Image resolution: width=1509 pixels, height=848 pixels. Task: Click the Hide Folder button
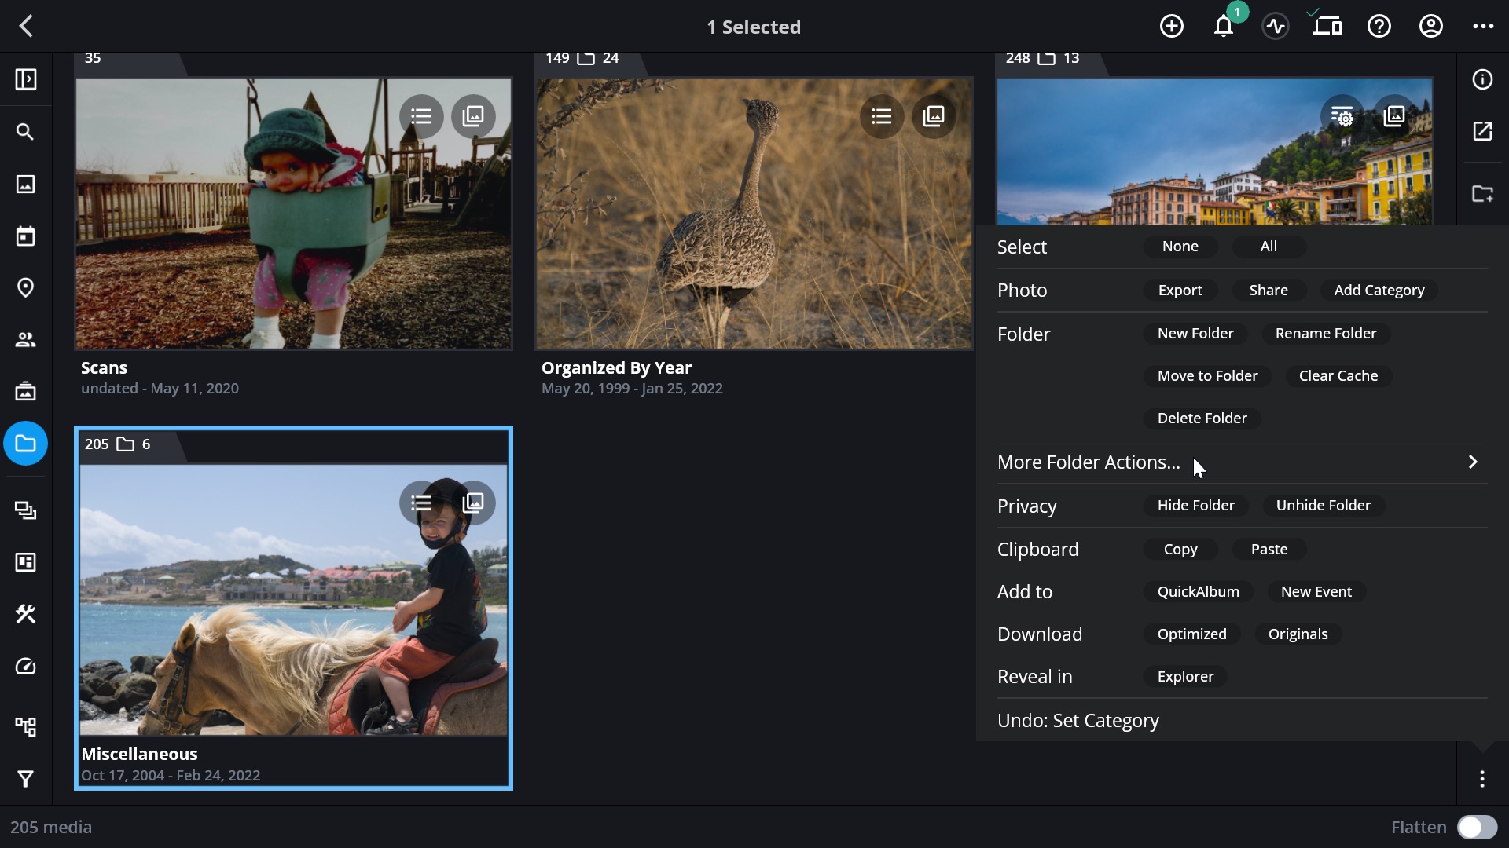1195,505
